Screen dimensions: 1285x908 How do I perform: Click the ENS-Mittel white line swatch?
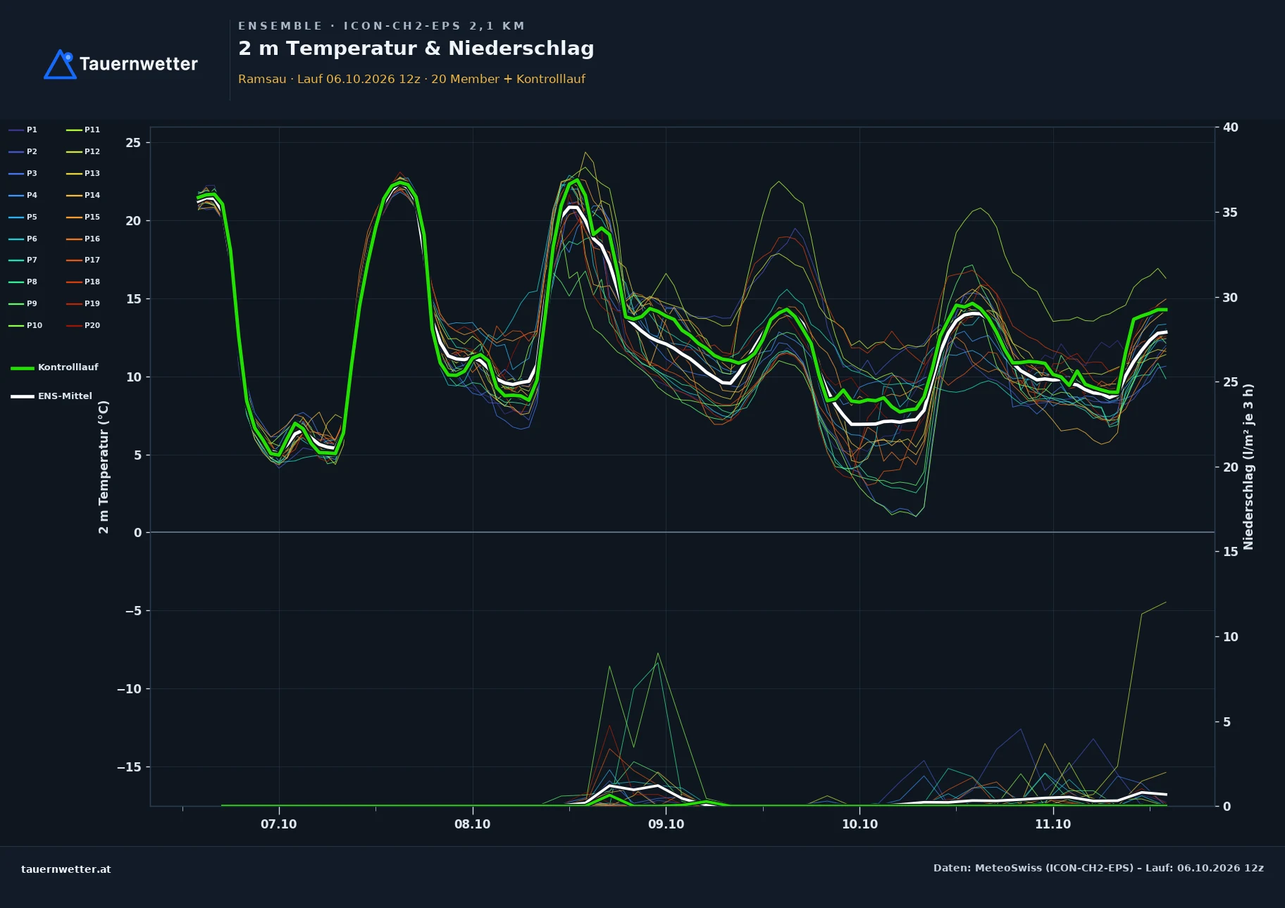(x=23, y=397)
